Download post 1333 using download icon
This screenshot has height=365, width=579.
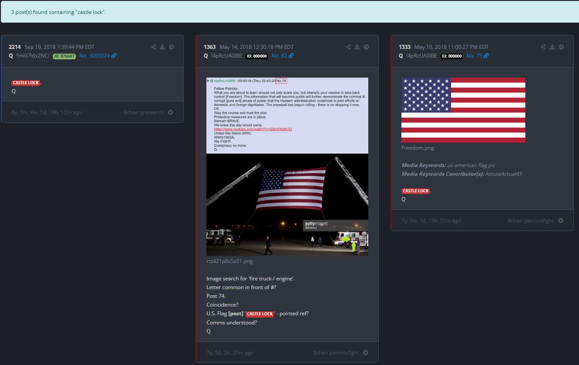552,47
